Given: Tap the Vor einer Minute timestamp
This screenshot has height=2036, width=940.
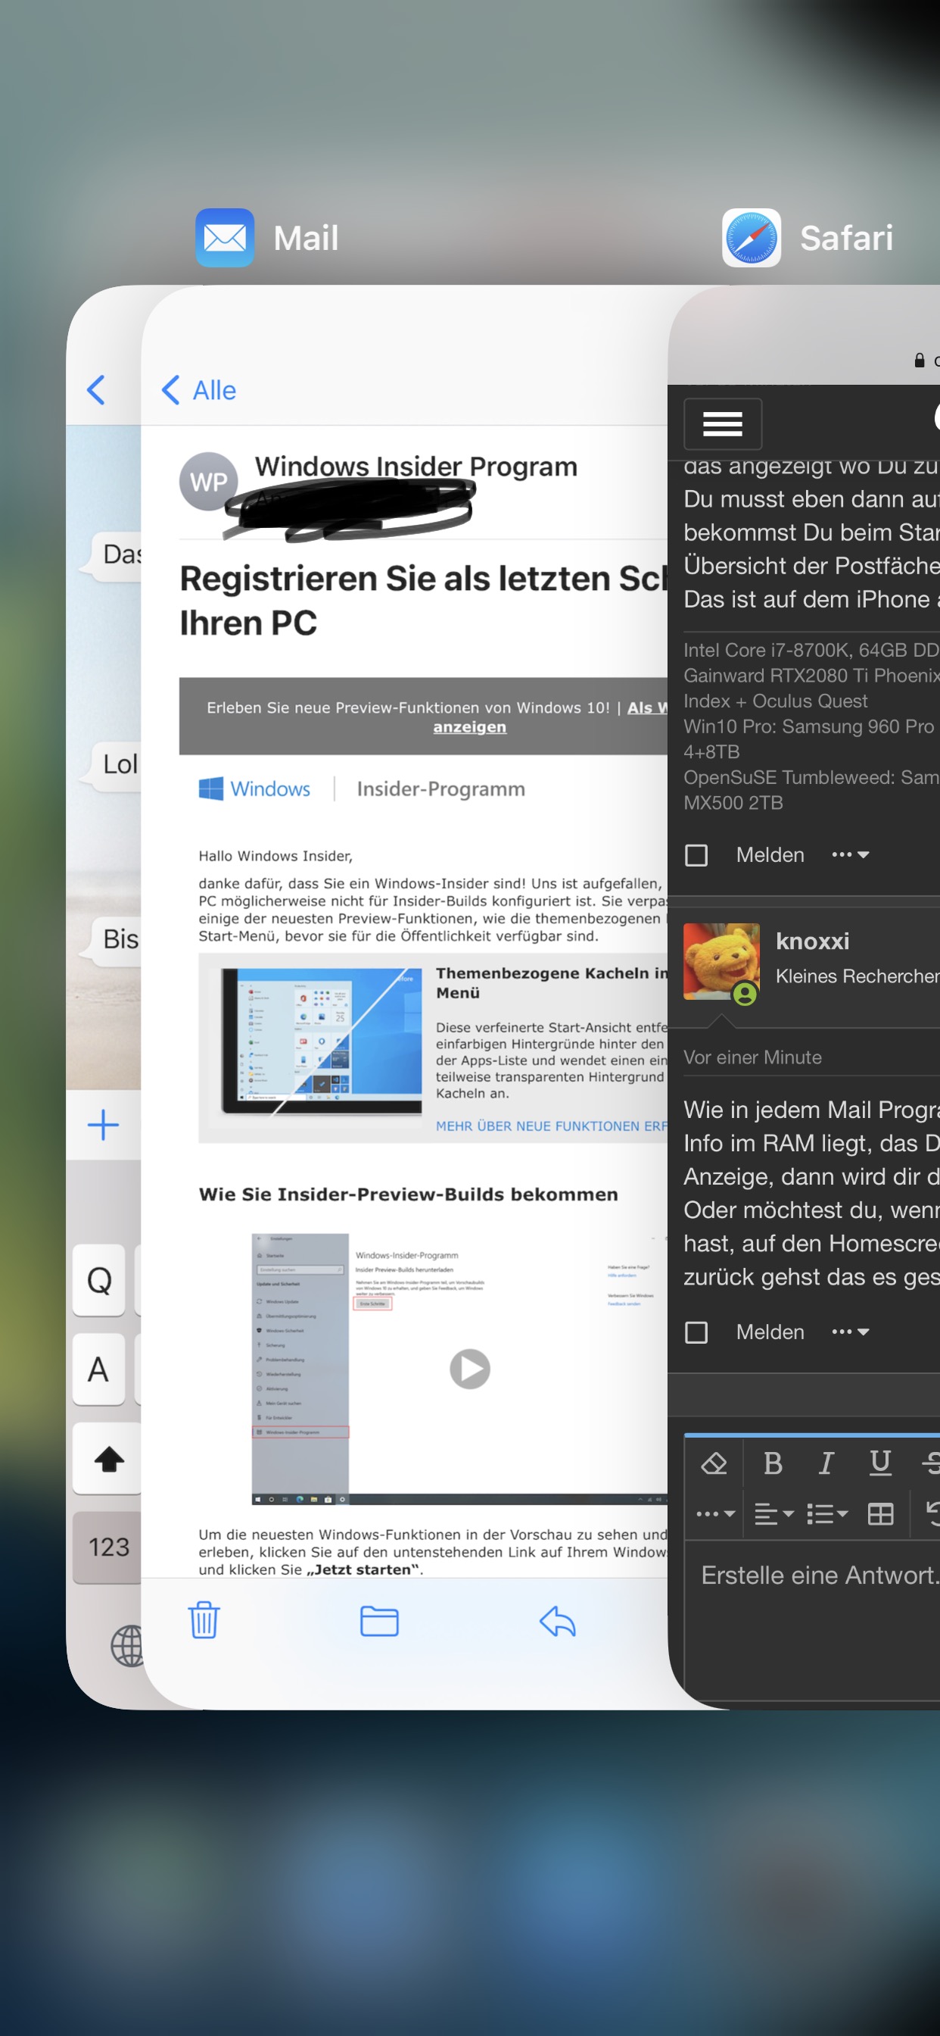Looking at the screenshot, I should coord(752,1057).
